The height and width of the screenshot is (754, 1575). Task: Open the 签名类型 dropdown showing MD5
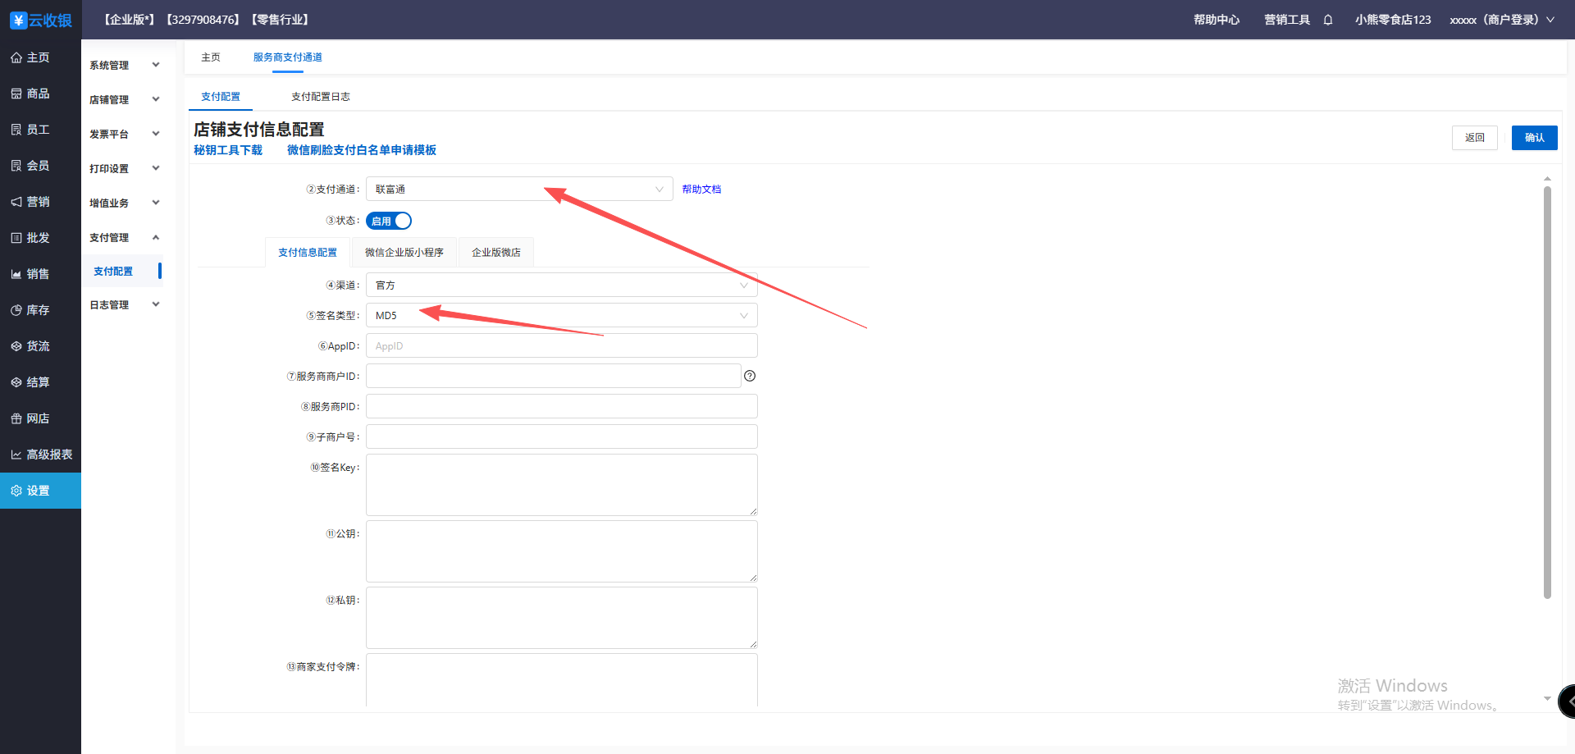coord(561,316)
